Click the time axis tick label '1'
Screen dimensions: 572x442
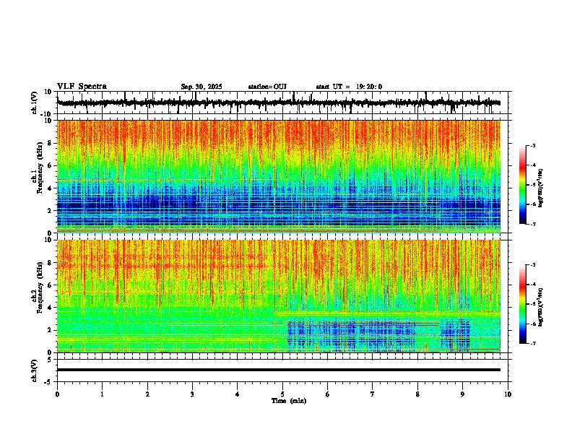pyautogui.click(x=102, y=394)
